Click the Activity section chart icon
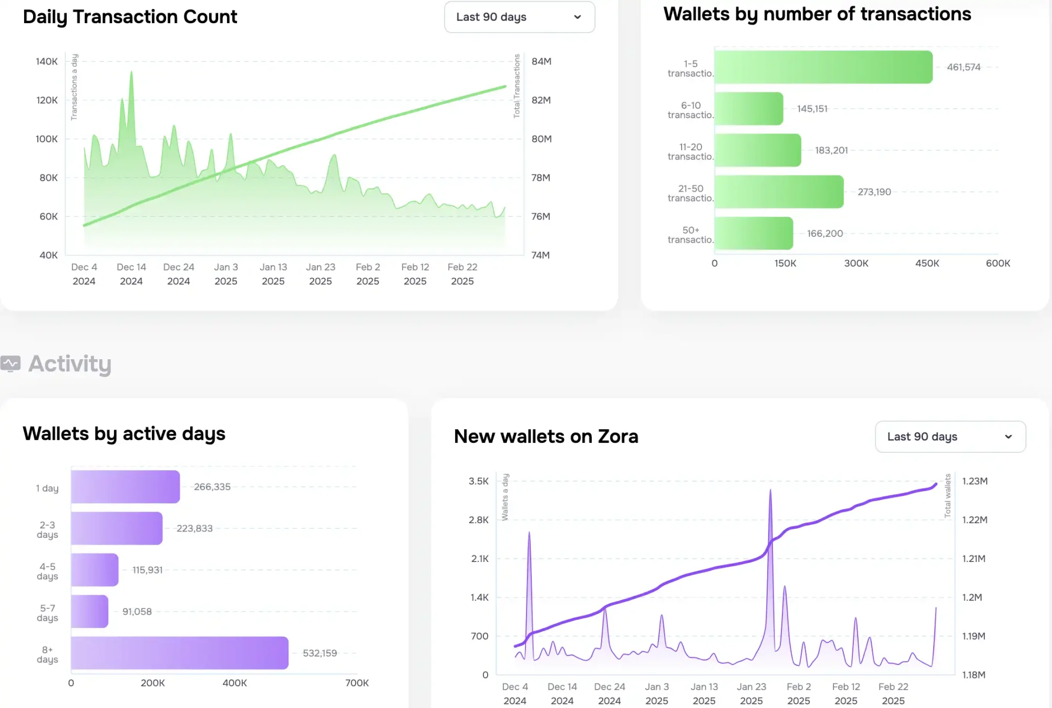 (11, 363)
